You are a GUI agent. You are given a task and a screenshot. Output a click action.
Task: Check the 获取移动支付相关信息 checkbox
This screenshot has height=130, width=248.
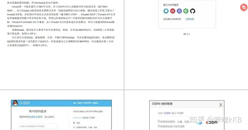click(159, 126)
